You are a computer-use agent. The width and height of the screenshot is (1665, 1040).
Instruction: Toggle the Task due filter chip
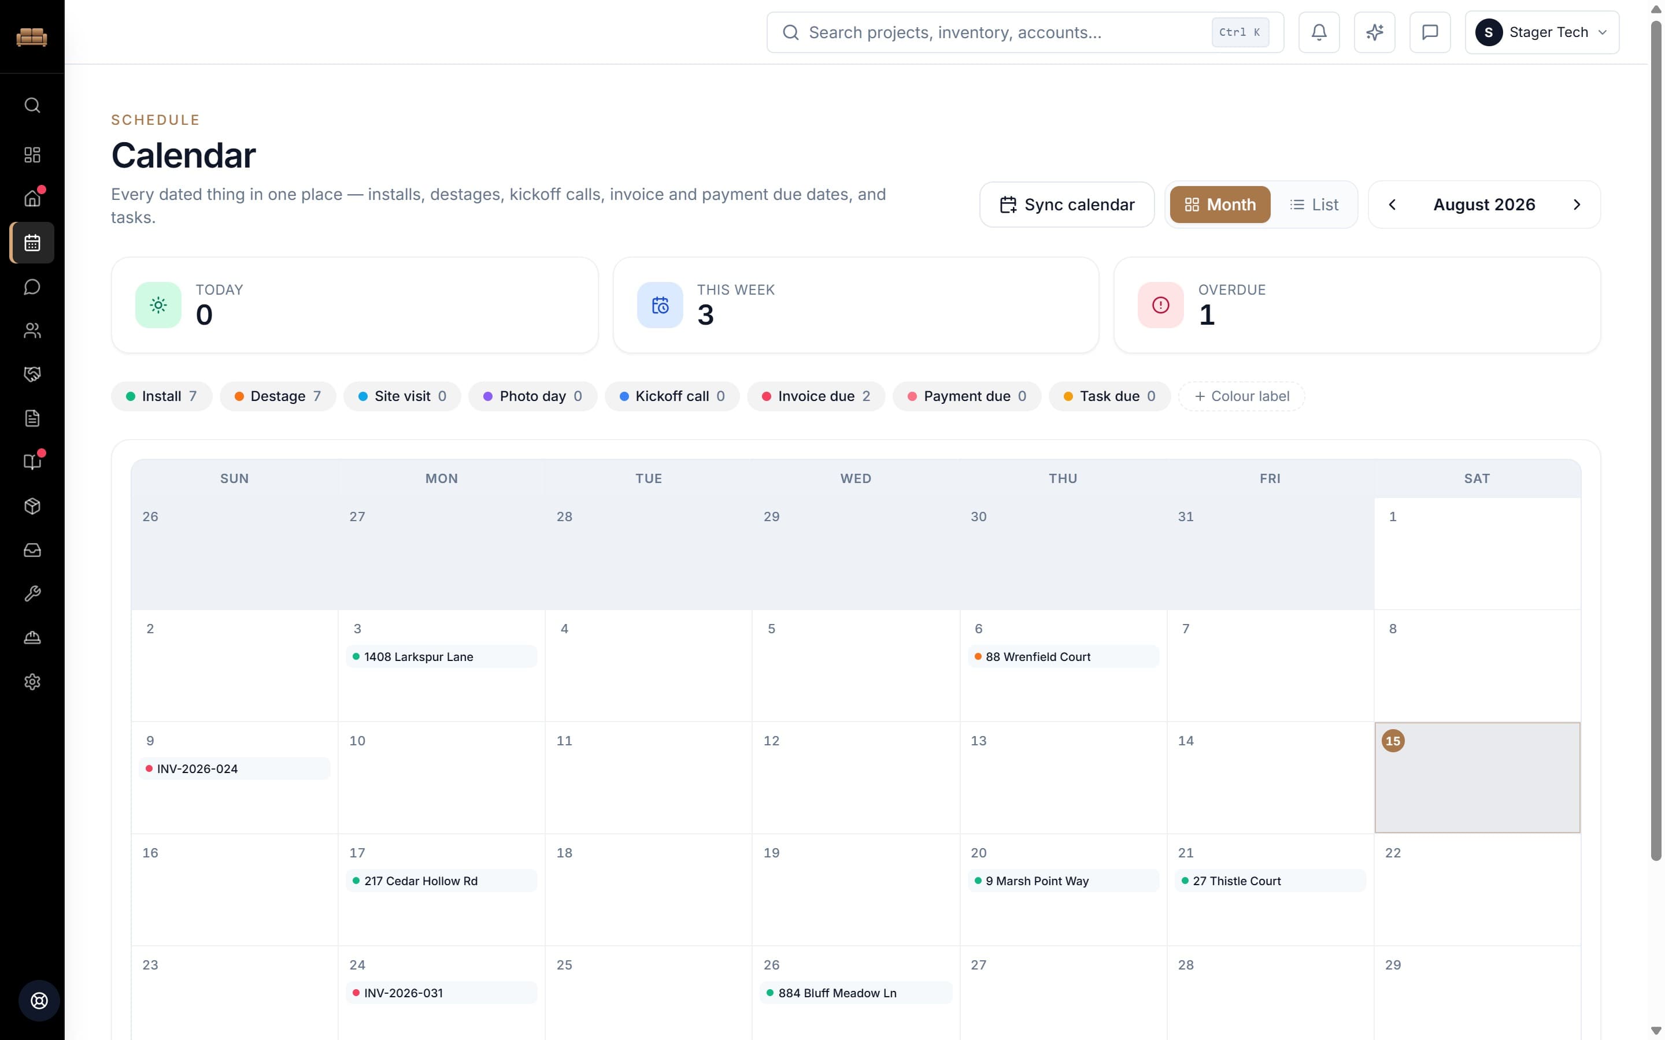point(1110,396)
